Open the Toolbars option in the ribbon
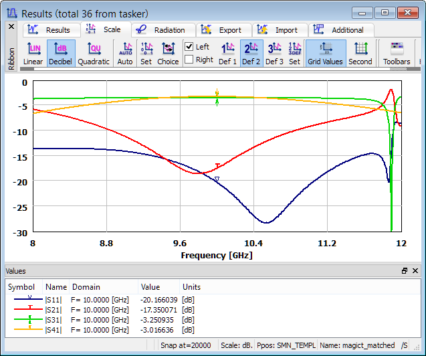 click(397, 54)
